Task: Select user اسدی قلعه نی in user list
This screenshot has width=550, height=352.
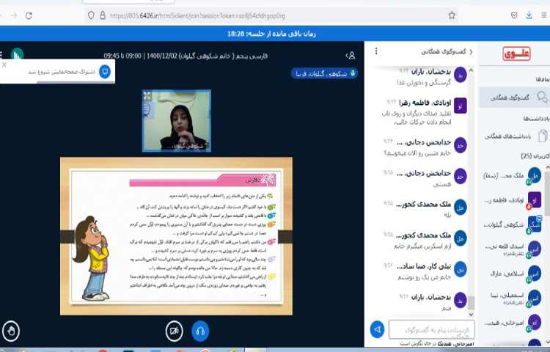Action: click(x=513, y=249)
